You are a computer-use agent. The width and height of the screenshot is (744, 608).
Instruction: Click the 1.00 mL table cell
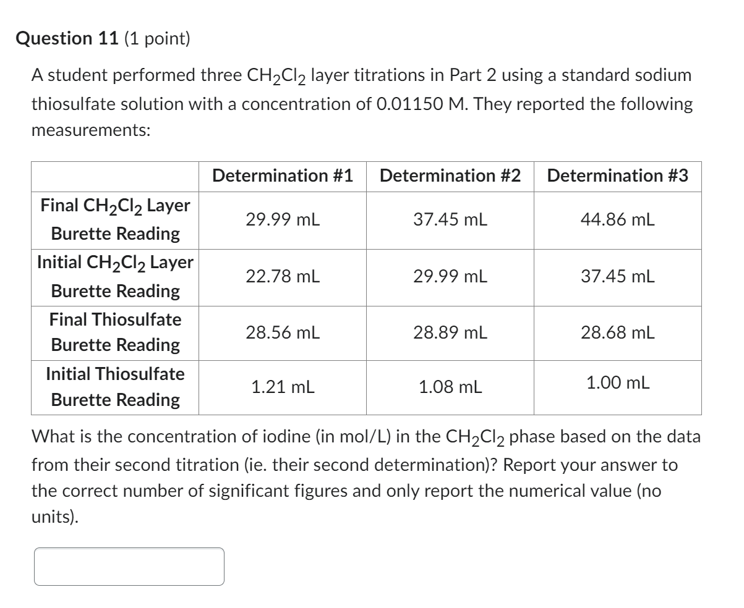point(617,383)
